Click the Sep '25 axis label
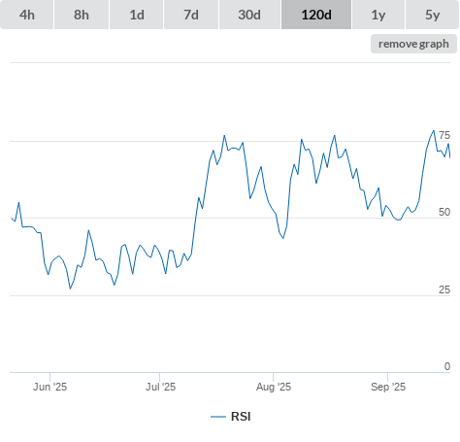460x442 pixels. click(x=388, y=387)
